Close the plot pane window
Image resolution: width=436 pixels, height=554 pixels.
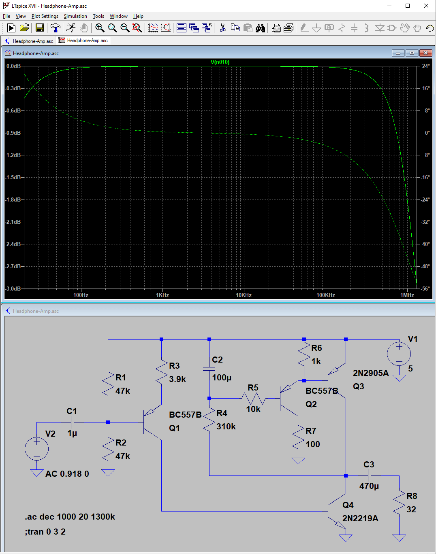tap(425, 53)
